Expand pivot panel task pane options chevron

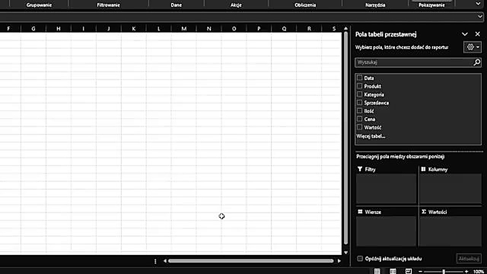[x=465, y=34]
